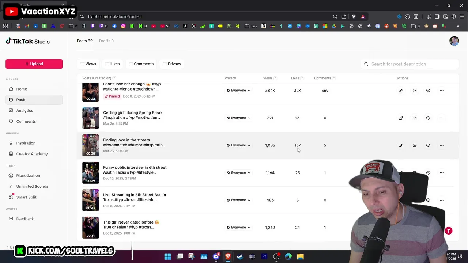Open the Live bookmarks folder

(x=251, y=26)
